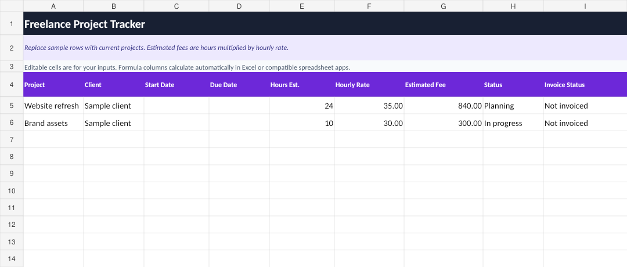This screenshot has width=627, height=267.
Task: Select row 1 header
Action: 12,24
